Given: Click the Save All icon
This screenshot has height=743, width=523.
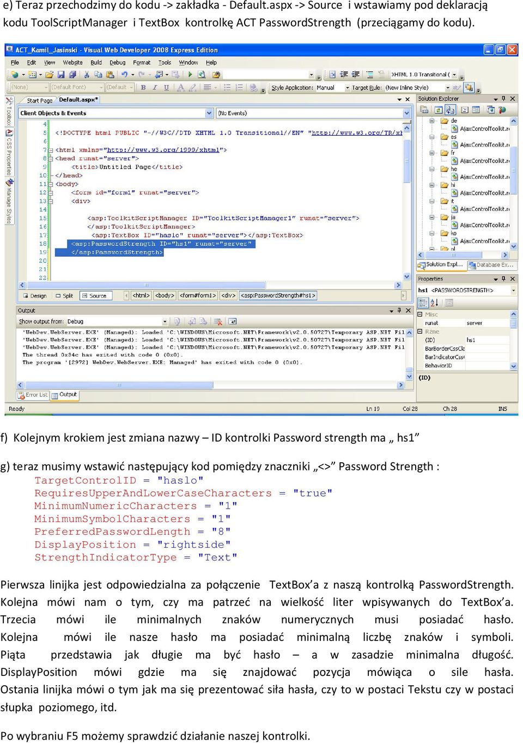Looking at the screenshot, I should point(71,75).
